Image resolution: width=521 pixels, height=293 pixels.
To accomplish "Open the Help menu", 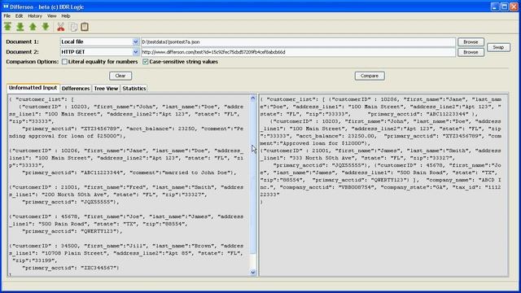I will tap(66, 16).
